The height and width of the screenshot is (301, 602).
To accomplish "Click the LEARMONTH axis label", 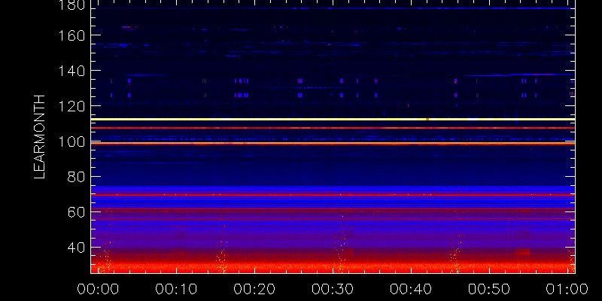I will coord(40,137).
